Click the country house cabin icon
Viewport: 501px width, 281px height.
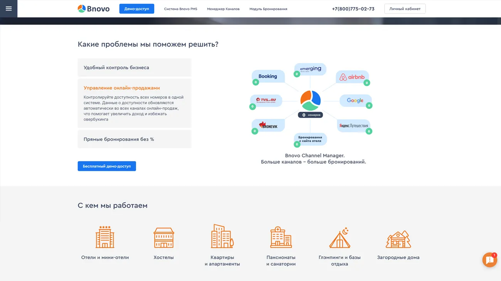[398, 239]
